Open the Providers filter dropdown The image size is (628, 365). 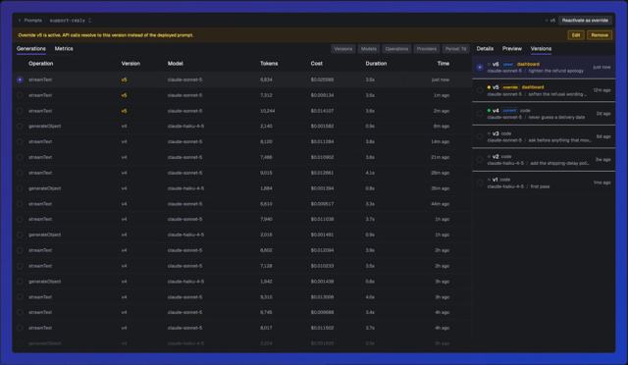point(426,49)
